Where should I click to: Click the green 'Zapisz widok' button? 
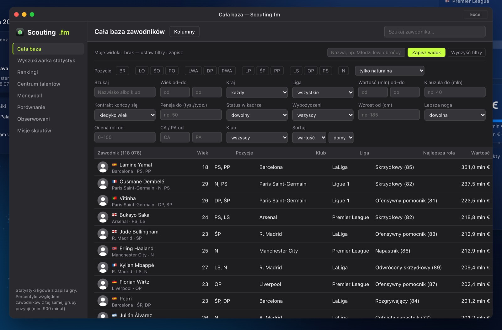pos(426,52)
